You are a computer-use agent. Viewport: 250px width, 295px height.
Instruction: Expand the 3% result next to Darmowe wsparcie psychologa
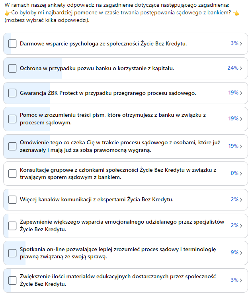(236, 43)
